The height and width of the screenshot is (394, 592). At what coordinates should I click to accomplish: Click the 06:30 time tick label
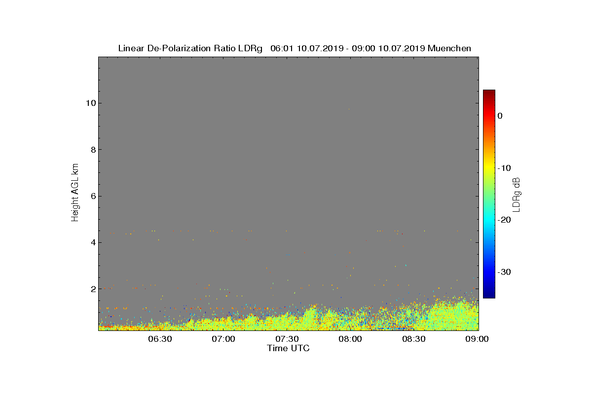coord(160,339)
